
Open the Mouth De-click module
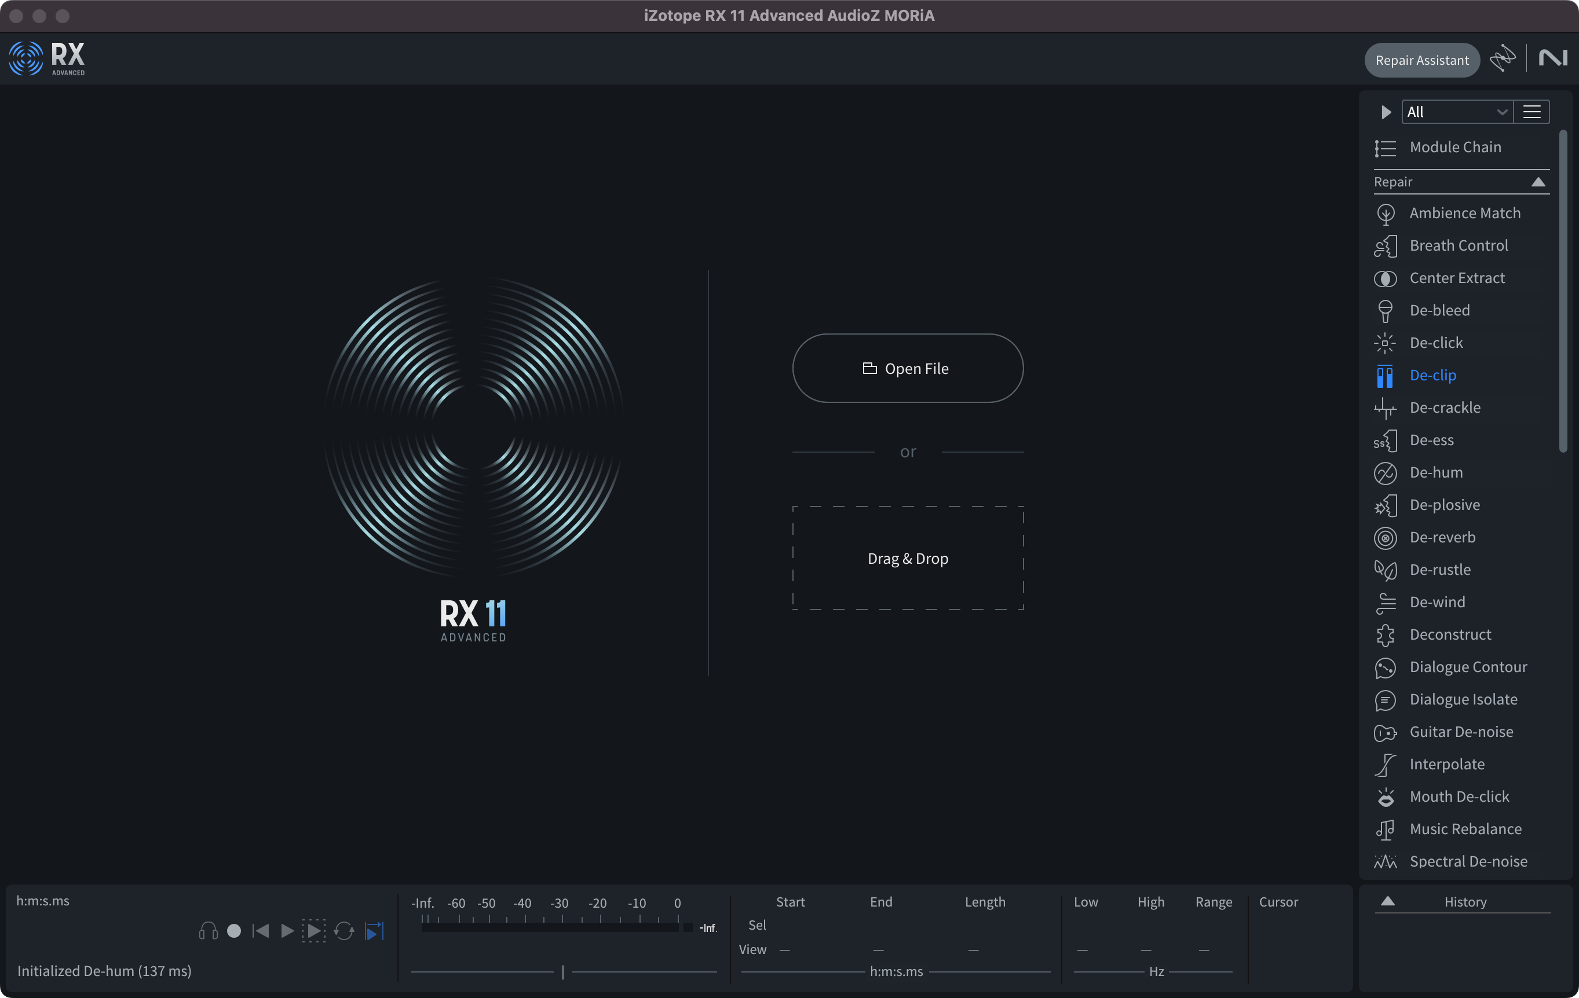coord(1459,797)
